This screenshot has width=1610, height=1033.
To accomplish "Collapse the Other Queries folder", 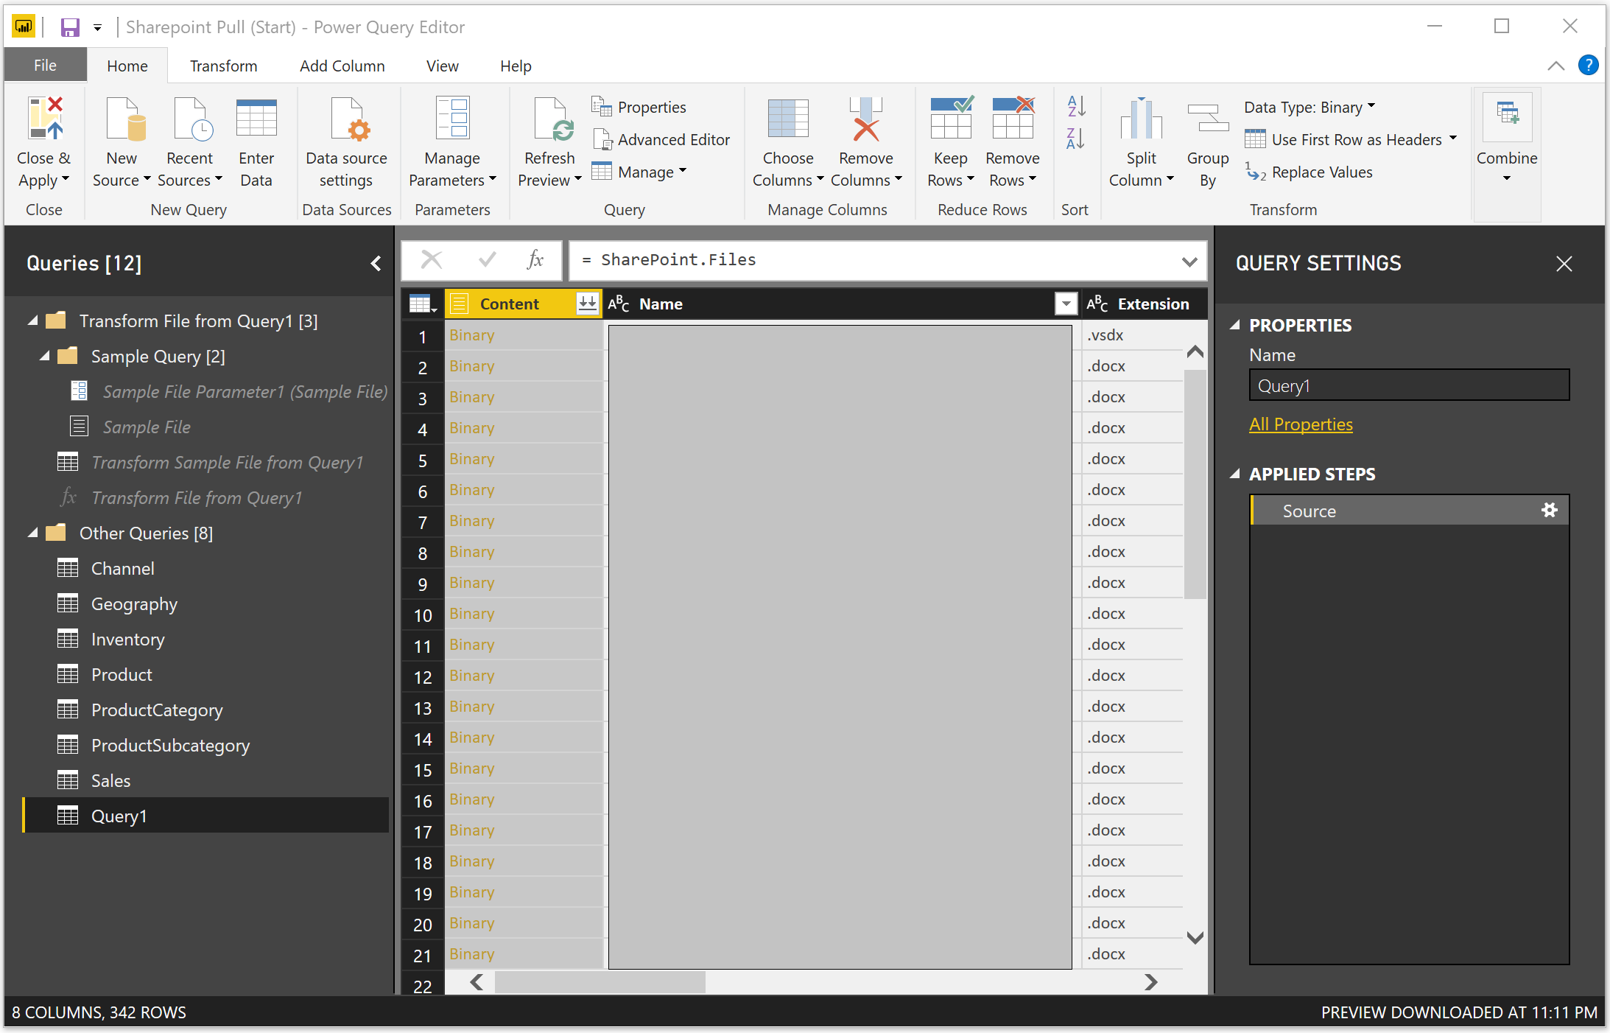I will click(32, 533).
